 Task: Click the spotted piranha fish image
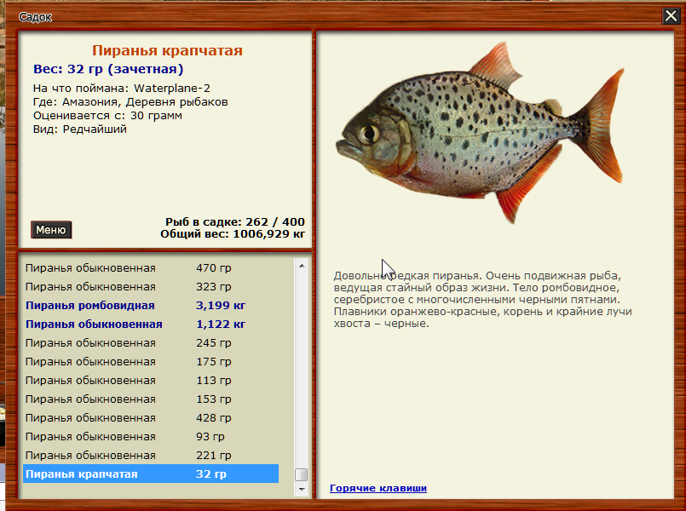click(480, 132)
